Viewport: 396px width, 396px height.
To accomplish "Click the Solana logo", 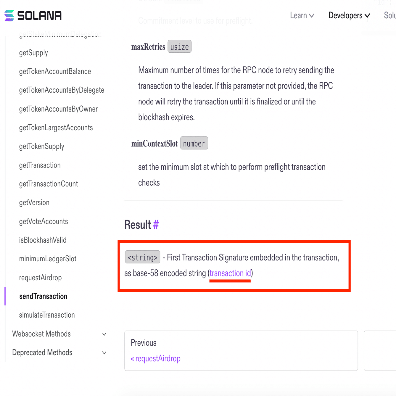I will click(x=33, y=15).
